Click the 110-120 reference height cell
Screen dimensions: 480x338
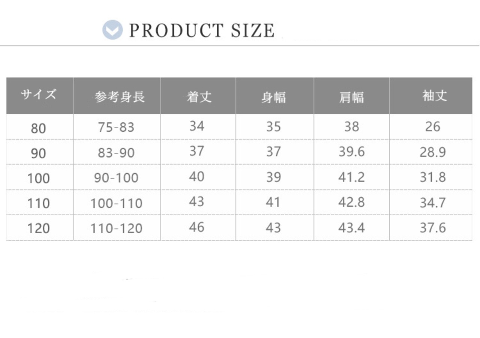(x=116, y=228)
